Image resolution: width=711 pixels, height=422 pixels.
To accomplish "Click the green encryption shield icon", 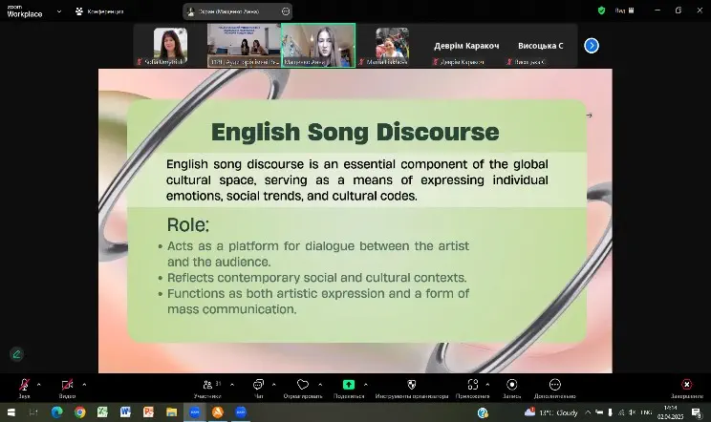I will 601,10.
